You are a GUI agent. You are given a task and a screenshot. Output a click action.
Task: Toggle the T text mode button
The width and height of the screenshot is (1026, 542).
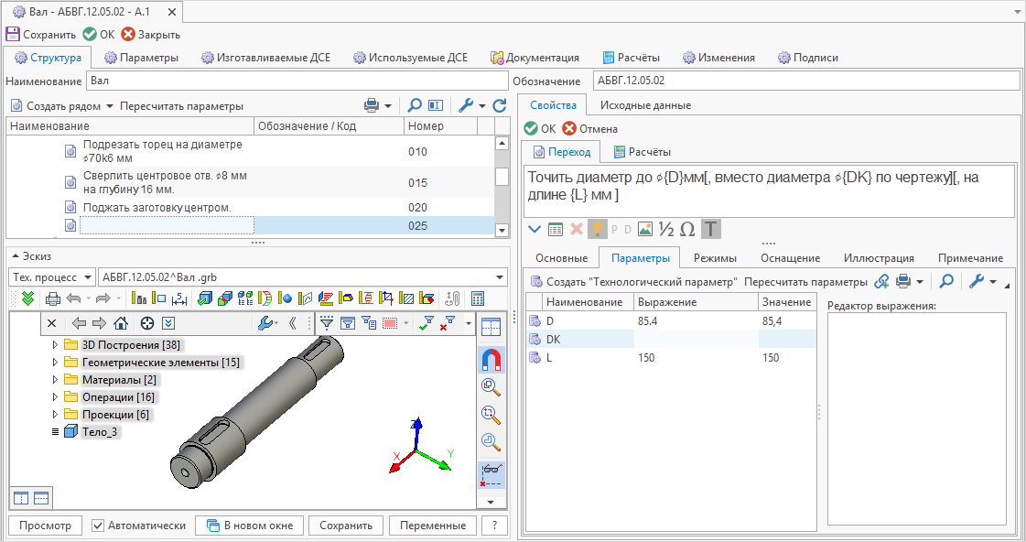pos(710,229)
